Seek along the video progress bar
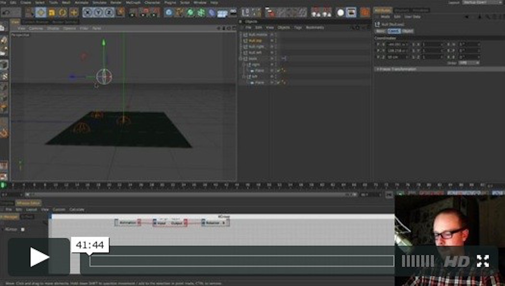The width and height of the screenshot is (505, 286). (x=241, y=261)
